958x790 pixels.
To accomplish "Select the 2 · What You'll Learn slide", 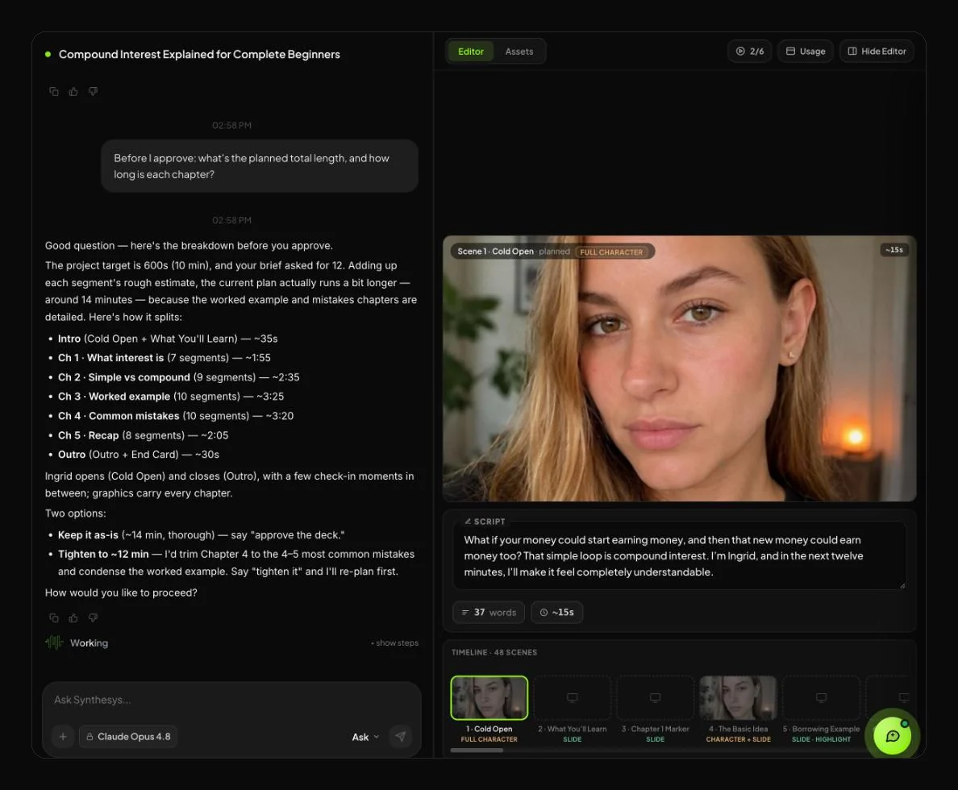I will (572, 698).
